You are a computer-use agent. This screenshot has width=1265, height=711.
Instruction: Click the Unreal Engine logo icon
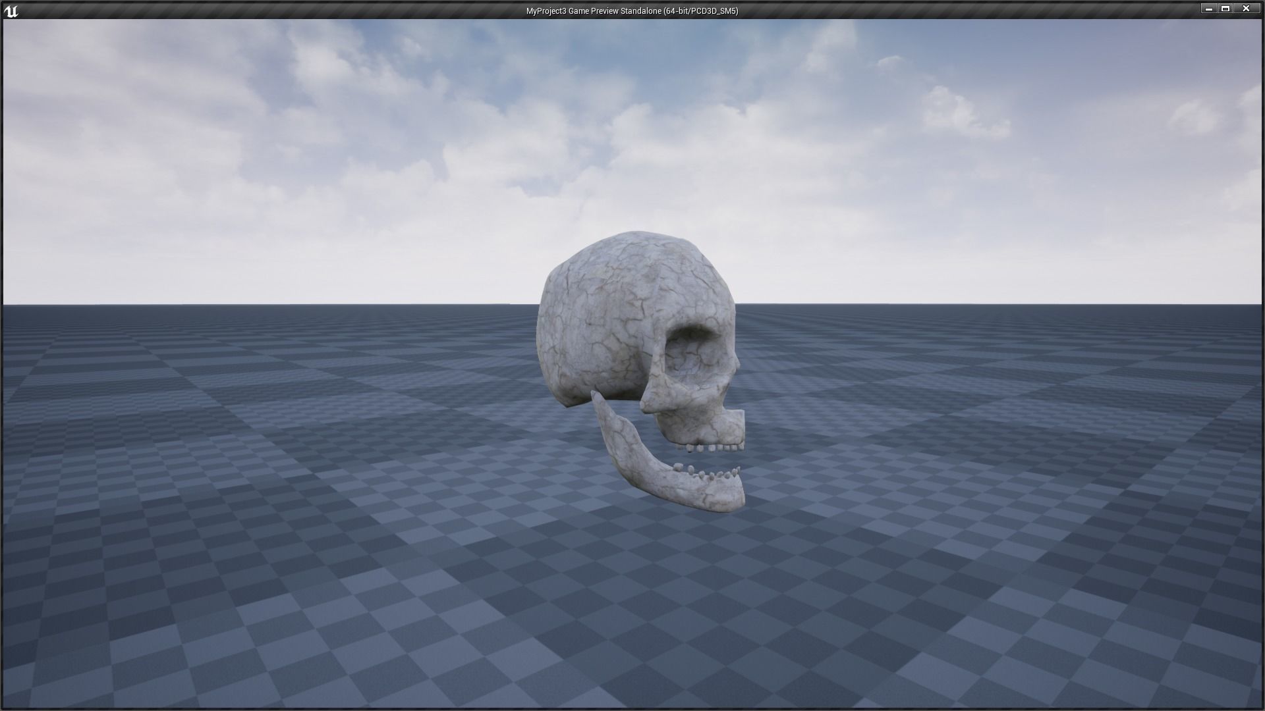point(11,11)
